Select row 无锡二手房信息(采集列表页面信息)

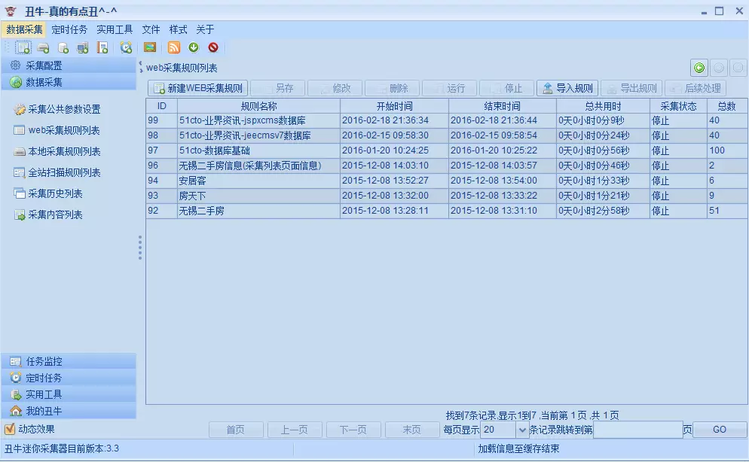pyautogui.click(x=447, y=166)
